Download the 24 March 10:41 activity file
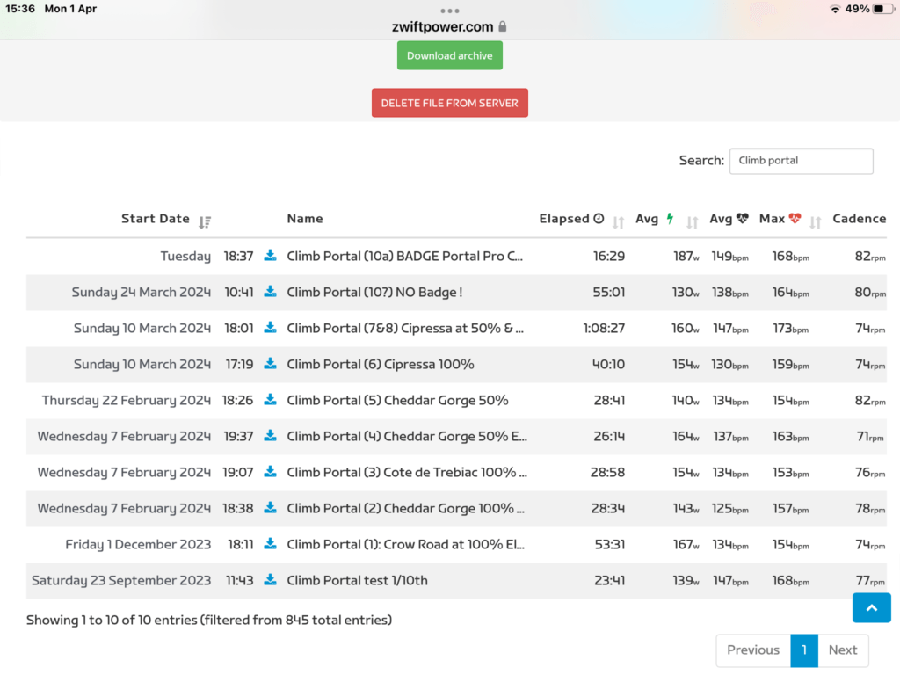The height and width of the screenshot is (675, 900). click(x=271, y=292)
